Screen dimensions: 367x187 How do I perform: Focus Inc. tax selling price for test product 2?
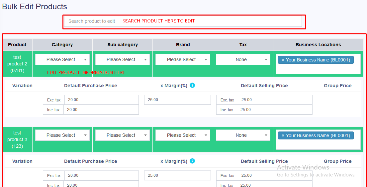[x=275, y=110]
